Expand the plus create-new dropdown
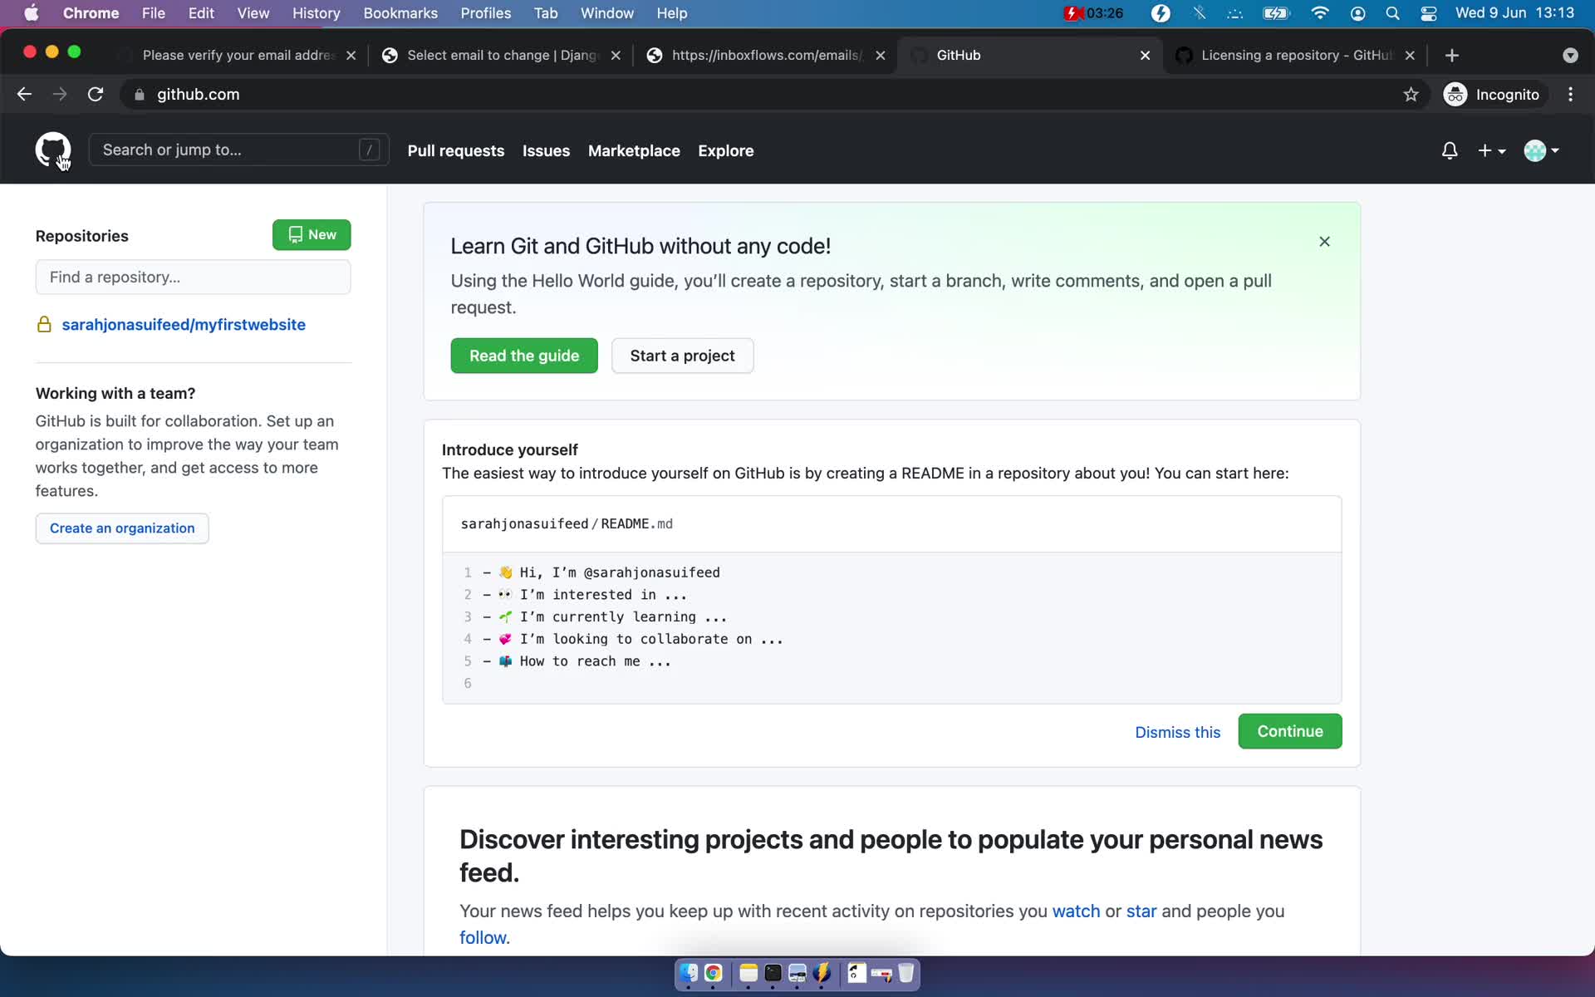This screenshot has width=1595, height=997. (1492, 150)
